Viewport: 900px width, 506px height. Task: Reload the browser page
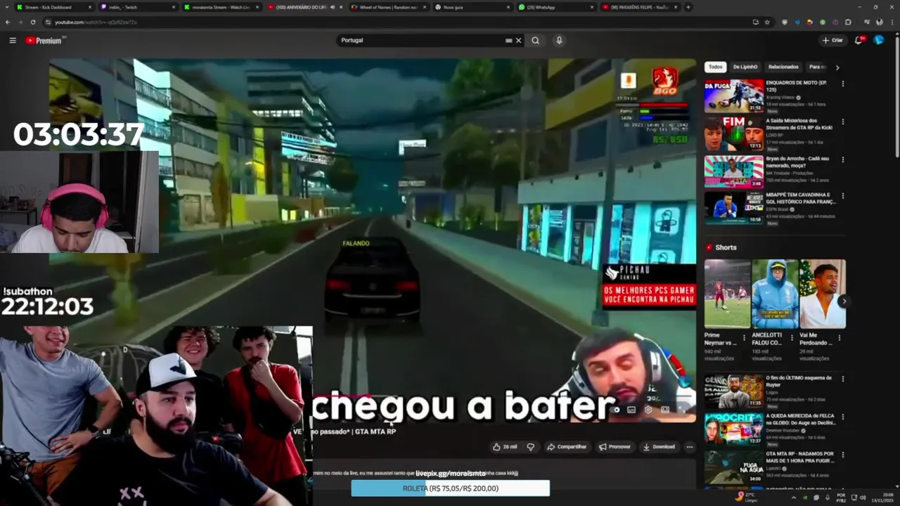(32, 22)
